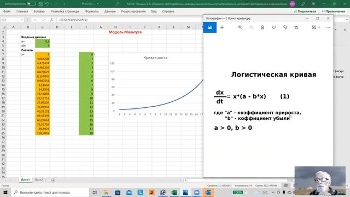The image size is (350, 197).
Task: Expand the Name Box dropdown arrow
Action: point(22,20)
